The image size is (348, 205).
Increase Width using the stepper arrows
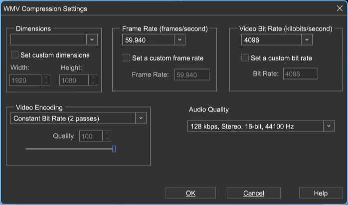pyautogui.click(x=46, y=78)
